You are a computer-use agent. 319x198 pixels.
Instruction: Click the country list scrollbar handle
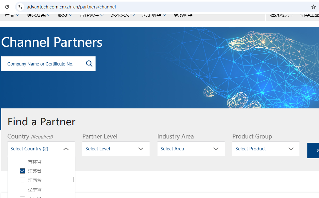coord(73,180)
